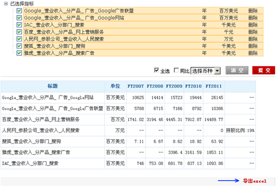This screenshot has height=187, width=276.
Task: Click 雅虎_营业收入 row title in results table
Action: click(36, 152)
